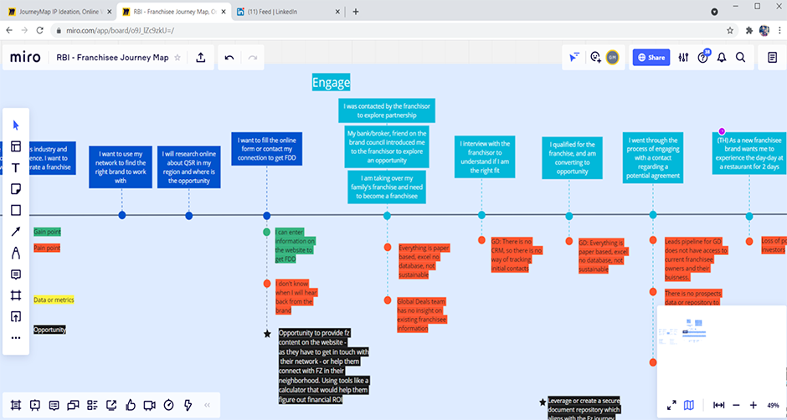Open a new browser tab

point(356,12)
